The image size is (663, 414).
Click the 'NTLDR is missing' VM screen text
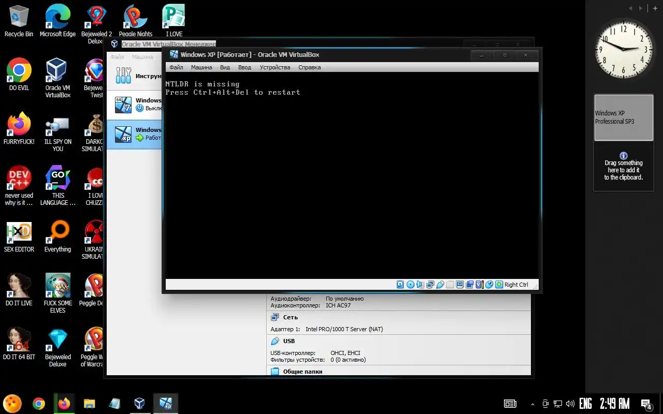click(x=203, y=84)
